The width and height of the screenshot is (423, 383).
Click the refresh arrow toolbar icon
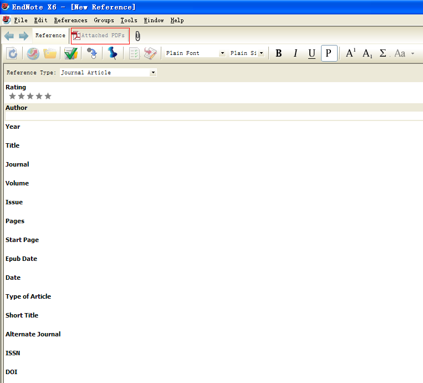tap(12, 53)
